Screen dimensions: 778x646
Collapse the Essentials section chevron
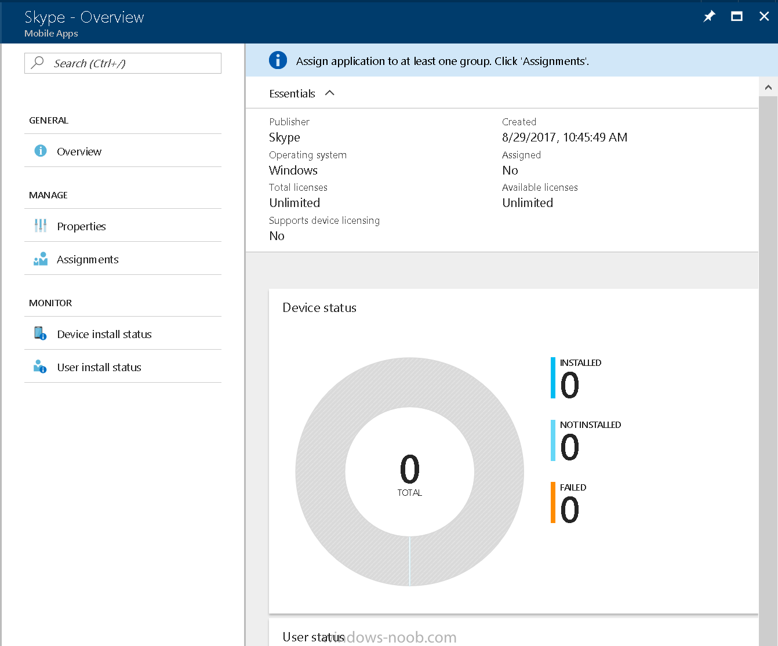pyautogui.click(x=330, y=93)
